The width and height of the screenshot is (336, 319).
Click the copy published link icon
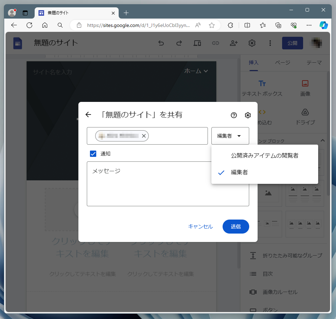(x=215, y=43)
